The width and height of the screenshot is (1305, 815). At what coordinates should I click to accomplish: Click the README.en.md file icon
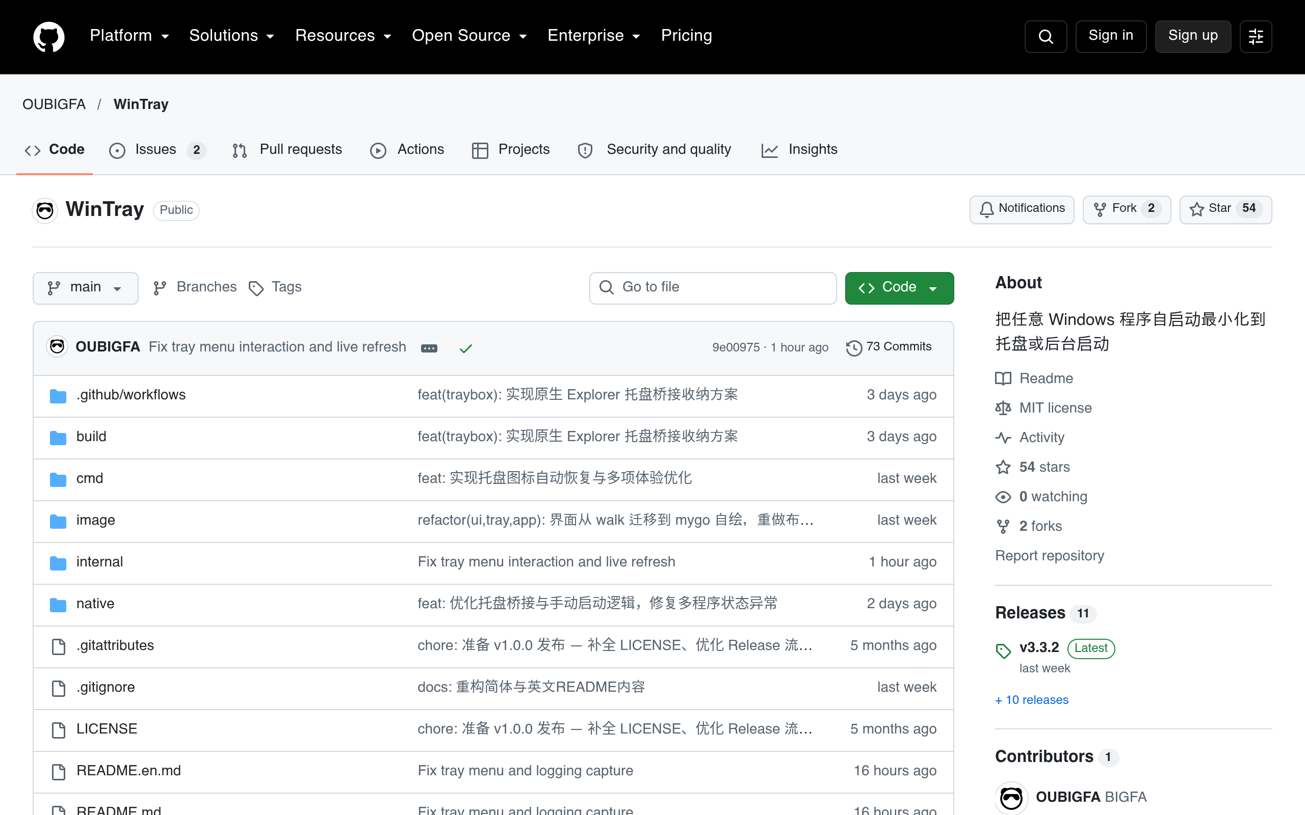[58, 771]
